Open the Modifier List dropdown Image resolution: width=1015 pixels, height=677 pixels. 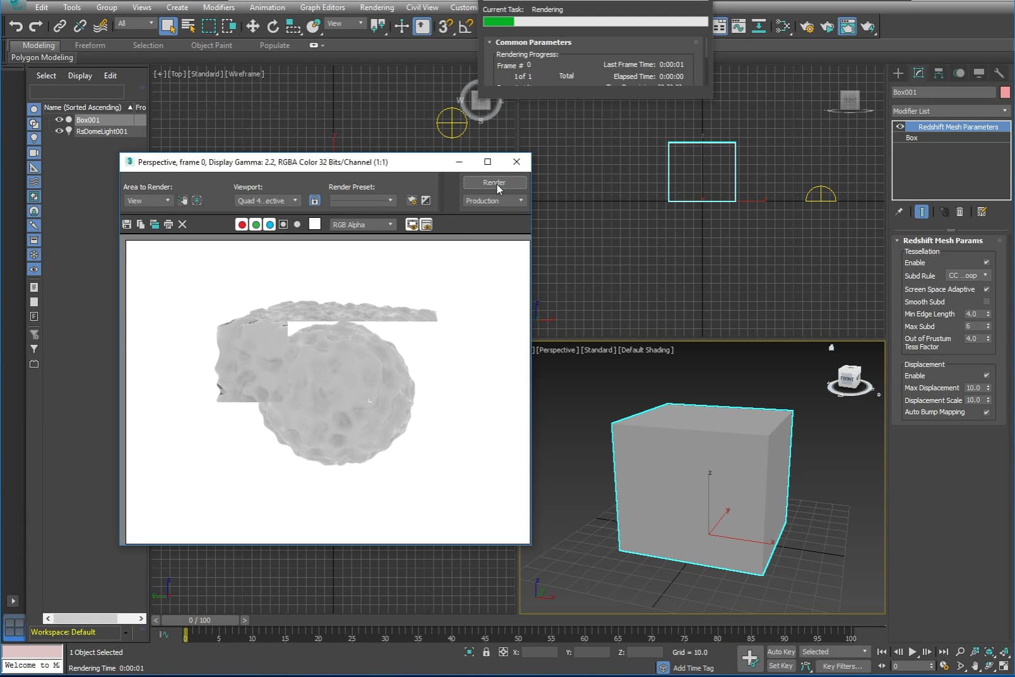point(1004,111)
